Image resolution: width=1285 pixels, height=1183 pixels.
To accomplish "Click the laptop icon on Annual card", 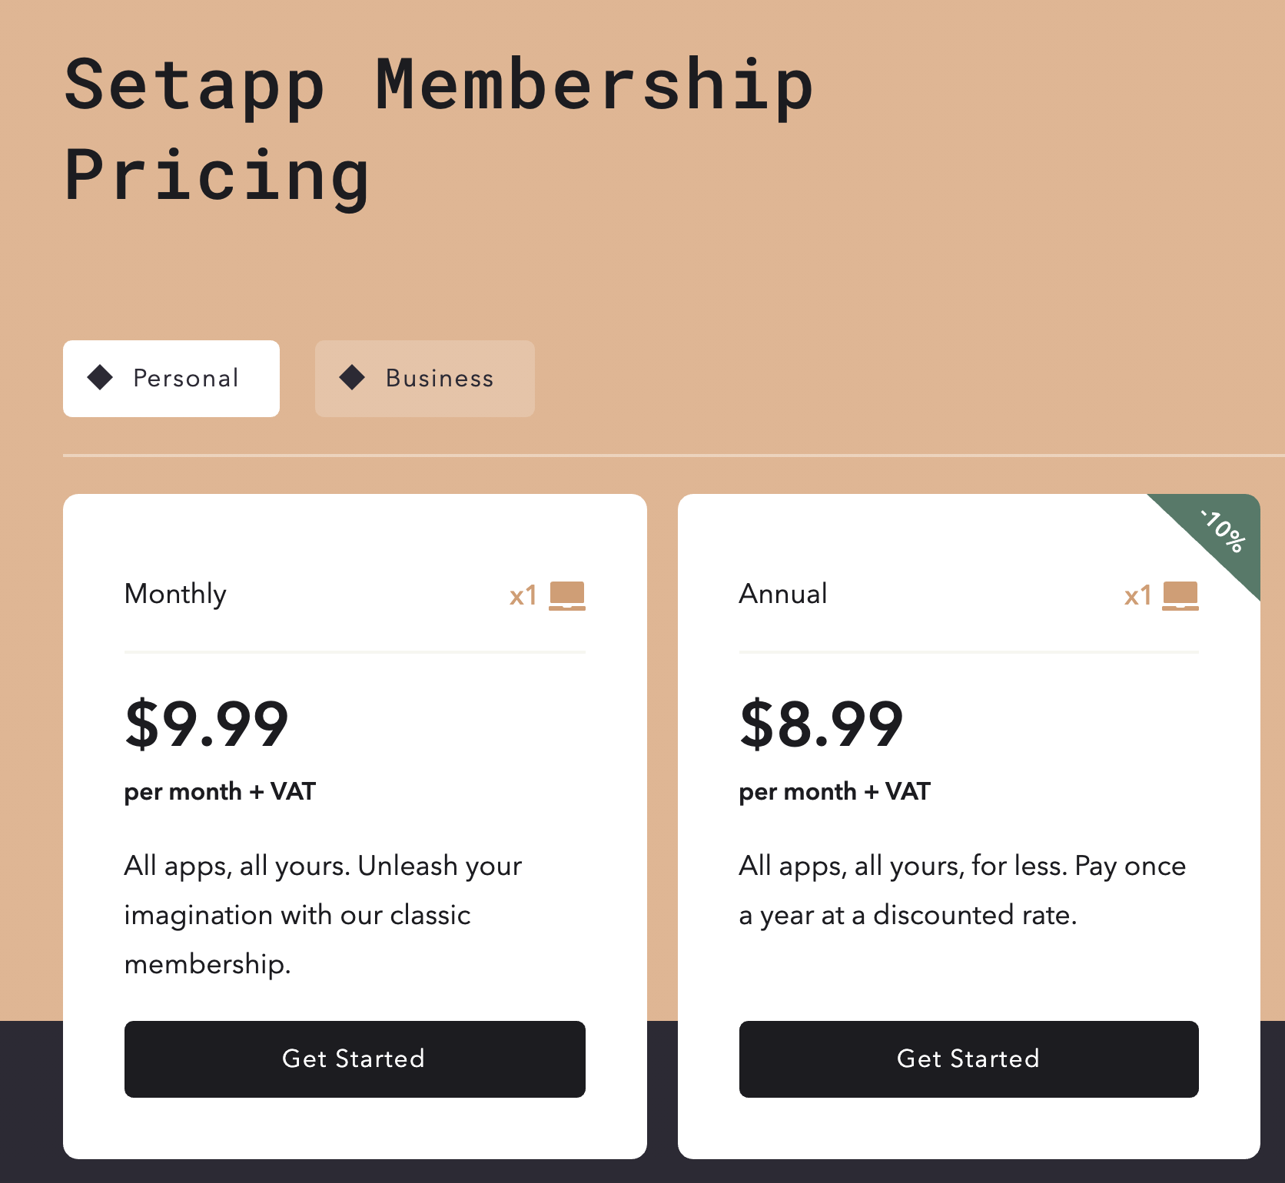I will pyautogui.click(x=1180, y=595).
